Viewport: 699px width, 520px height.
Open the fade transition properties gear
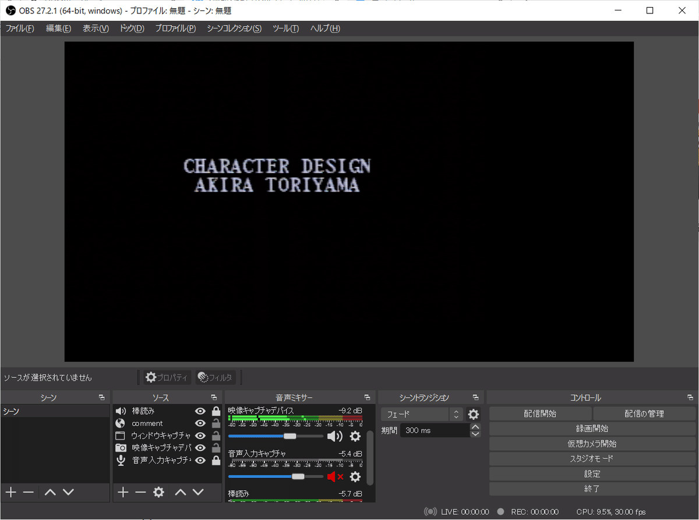tap(474, 414)
